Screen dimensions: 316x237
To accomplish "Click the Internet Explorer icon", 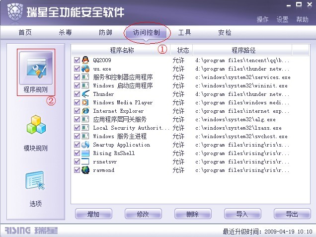I will coord(85,111).
